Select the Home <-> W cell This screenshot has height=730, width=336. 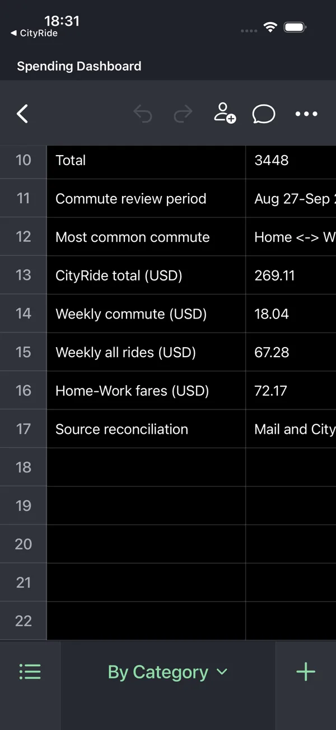click(291, 237)
